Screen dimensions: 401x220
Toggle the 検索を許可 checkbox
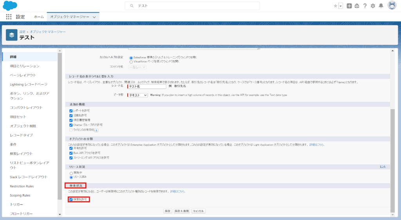click(x=71, y=200)
